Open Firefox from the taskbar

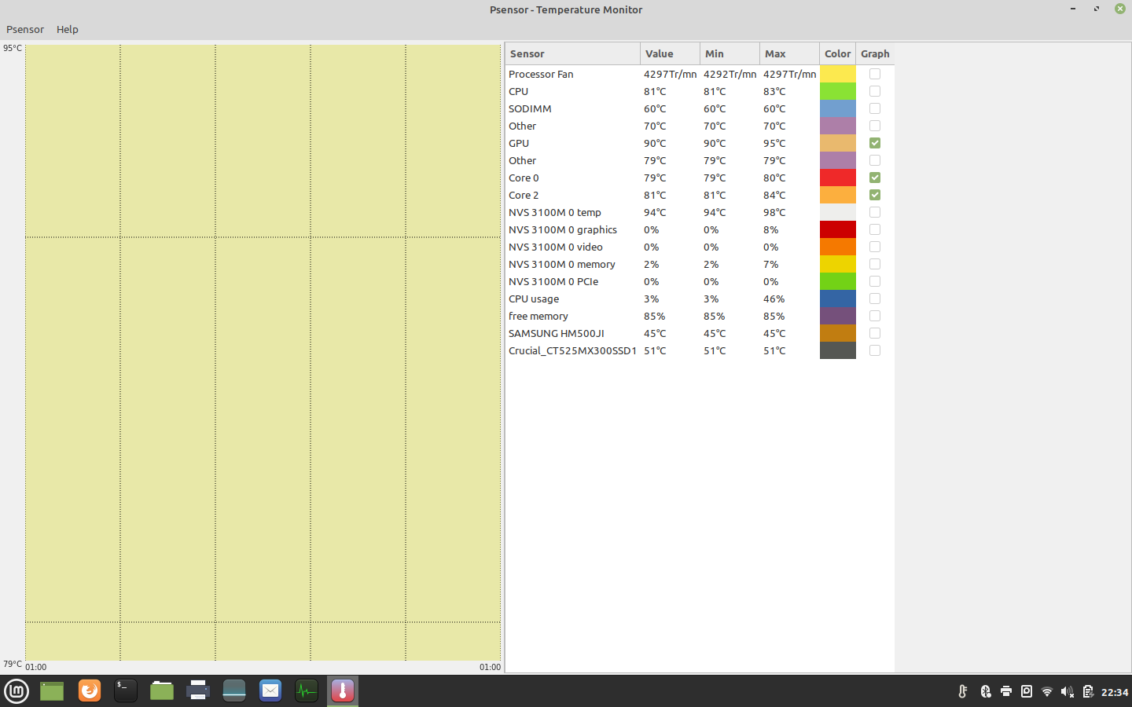90,691
